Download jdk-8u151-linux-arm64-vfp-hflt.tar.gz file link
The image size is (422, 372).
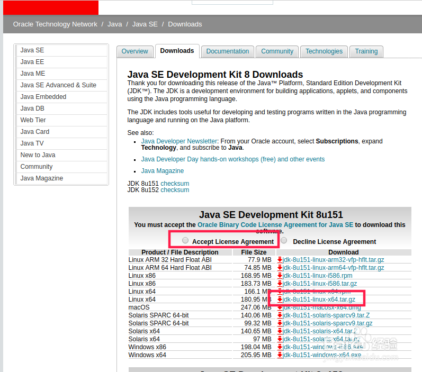[333, 268]
